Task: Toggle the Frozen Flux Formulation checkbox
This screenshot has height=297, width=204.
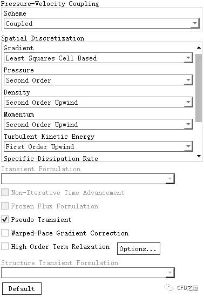Action: pos(5,206)
